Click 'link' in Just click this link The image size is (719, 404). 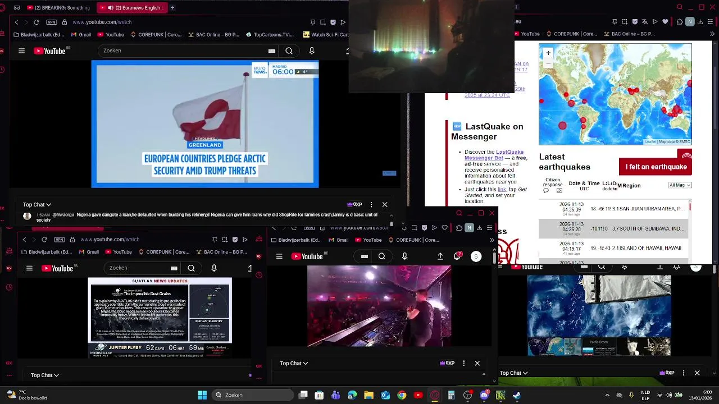tap(502, 190)
